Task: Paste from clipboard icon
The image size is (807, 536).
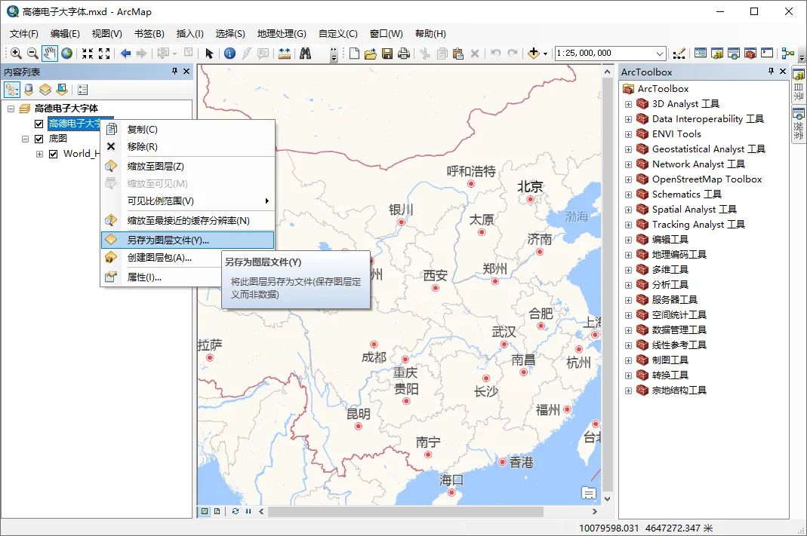Action: [x=458, y=53]
